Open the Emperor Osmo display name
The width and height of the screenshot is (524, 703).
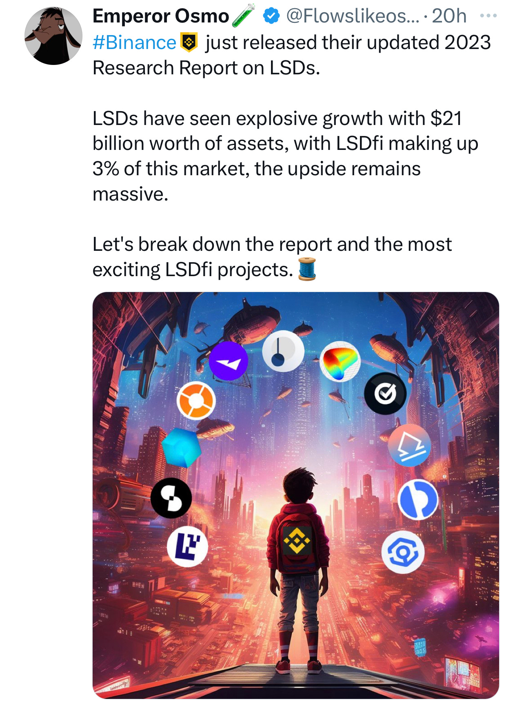point(161,16)
